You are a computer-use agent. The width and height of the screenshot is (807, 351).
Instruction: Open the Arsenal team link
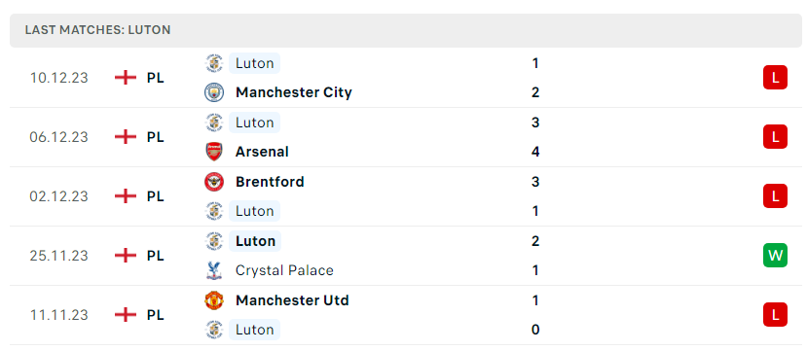(x=262, y=152)
